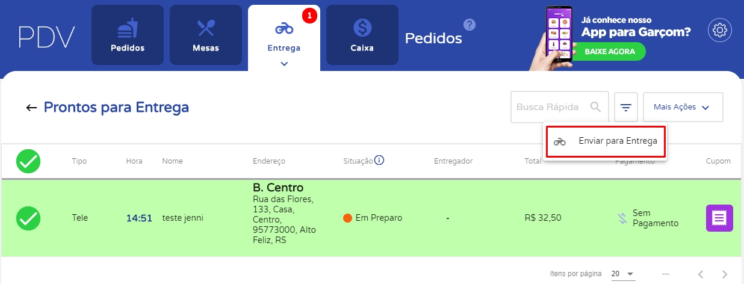Go back using the left arrow
Viewport: 744px width, 284px height.
coord(31,108)
